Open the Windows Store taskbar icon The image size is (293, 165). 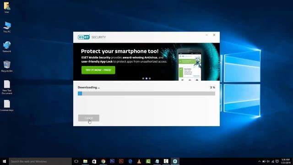click(x=94, y=161)
